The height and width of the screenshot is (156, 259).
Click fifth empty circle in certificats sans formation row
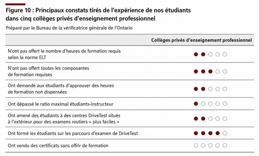[225, 145]
